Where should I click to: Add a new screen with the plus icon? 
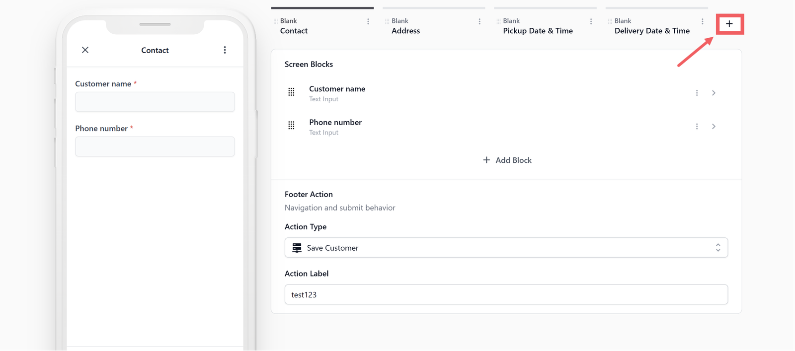click(x=729, y=24)
